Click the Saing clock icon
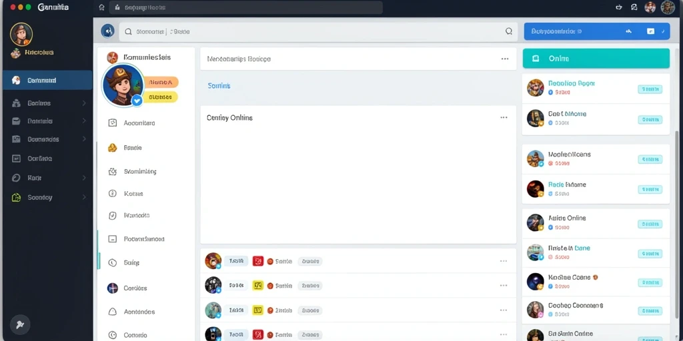This screenshot has width=683, height=341. 112,262
